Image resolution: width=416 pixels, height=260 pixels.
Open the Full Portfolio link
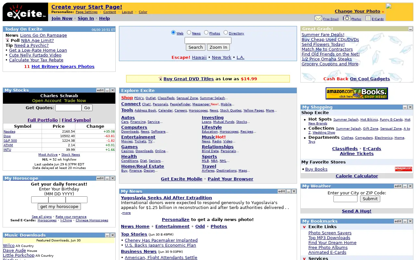43,120
